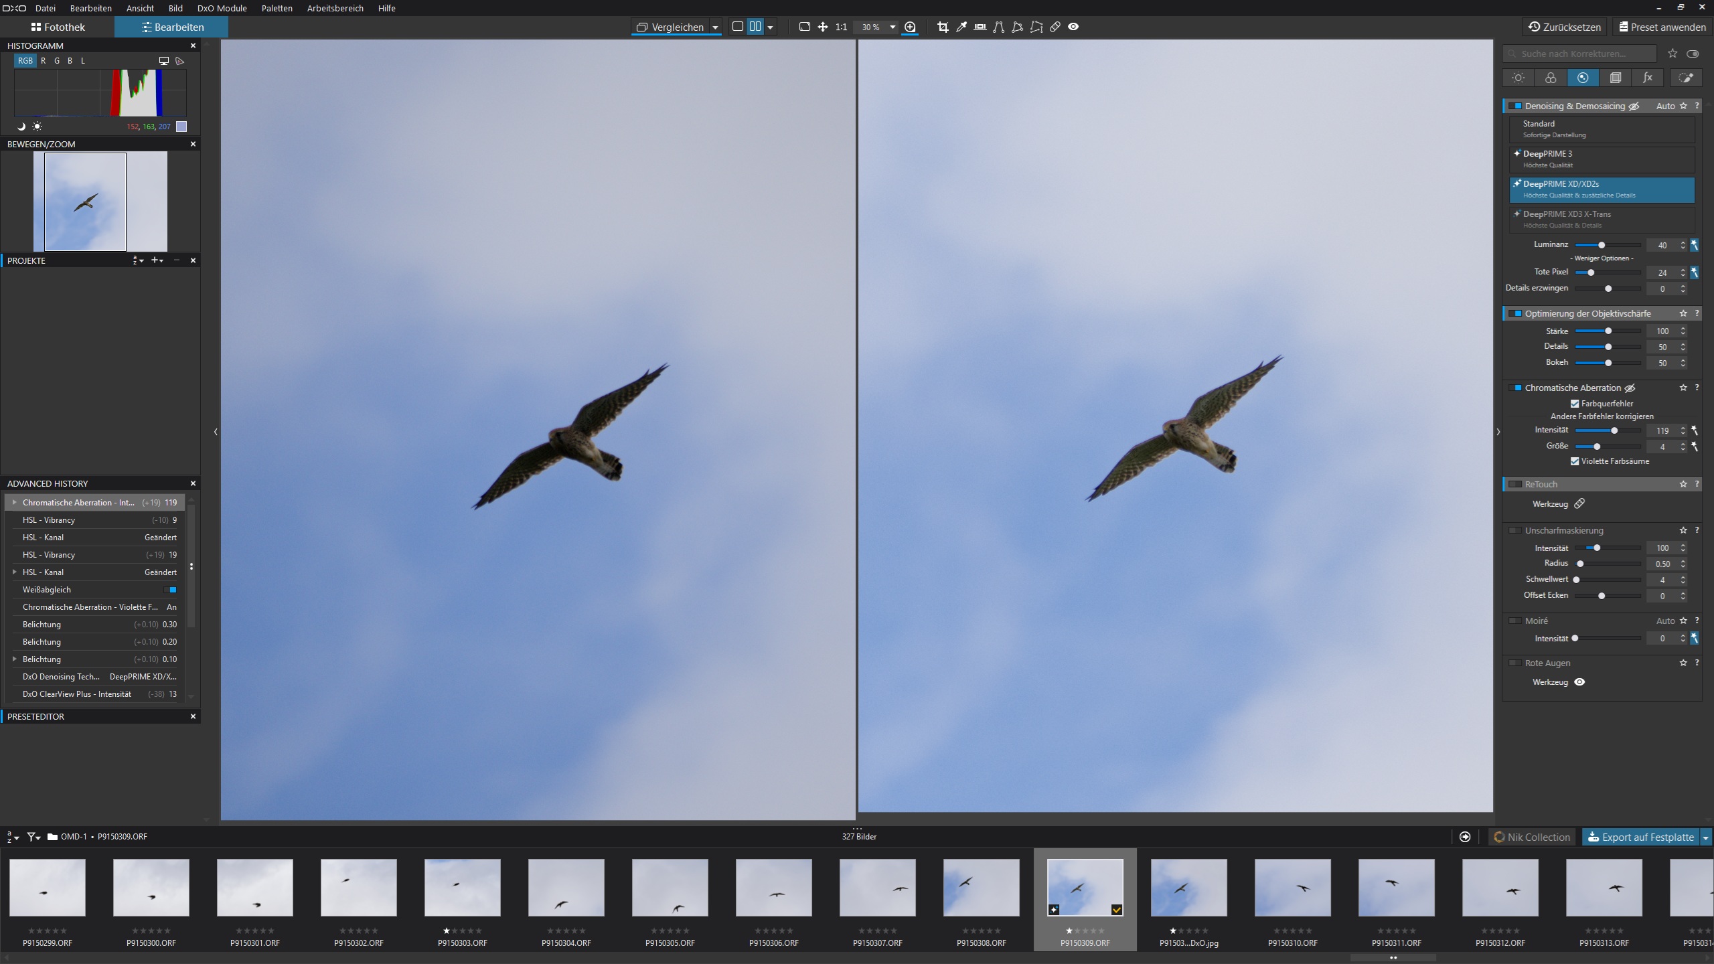Set zoom to 1:1
1714x964 pixels.
coord(841,27)
